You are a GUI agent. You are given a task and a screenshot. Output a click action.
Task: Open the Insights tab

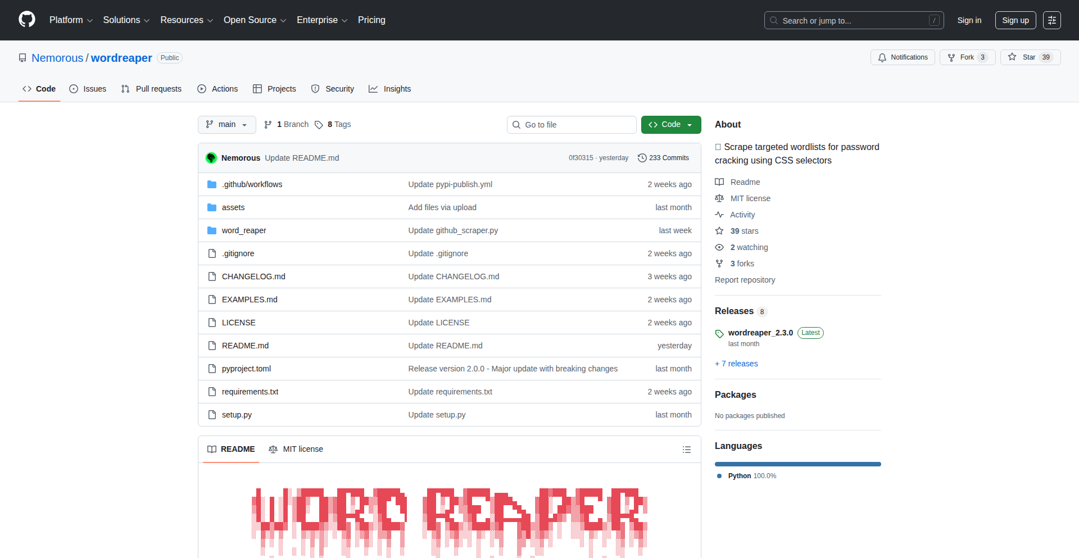(x=390, y=89)
